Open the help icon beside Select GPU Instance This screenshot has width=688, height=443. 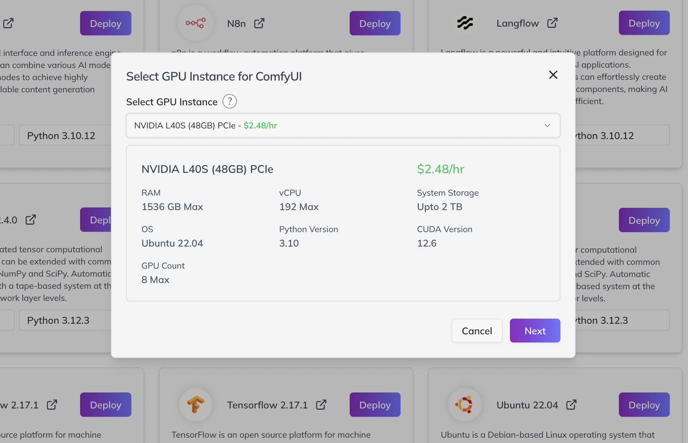pos(230,101)
